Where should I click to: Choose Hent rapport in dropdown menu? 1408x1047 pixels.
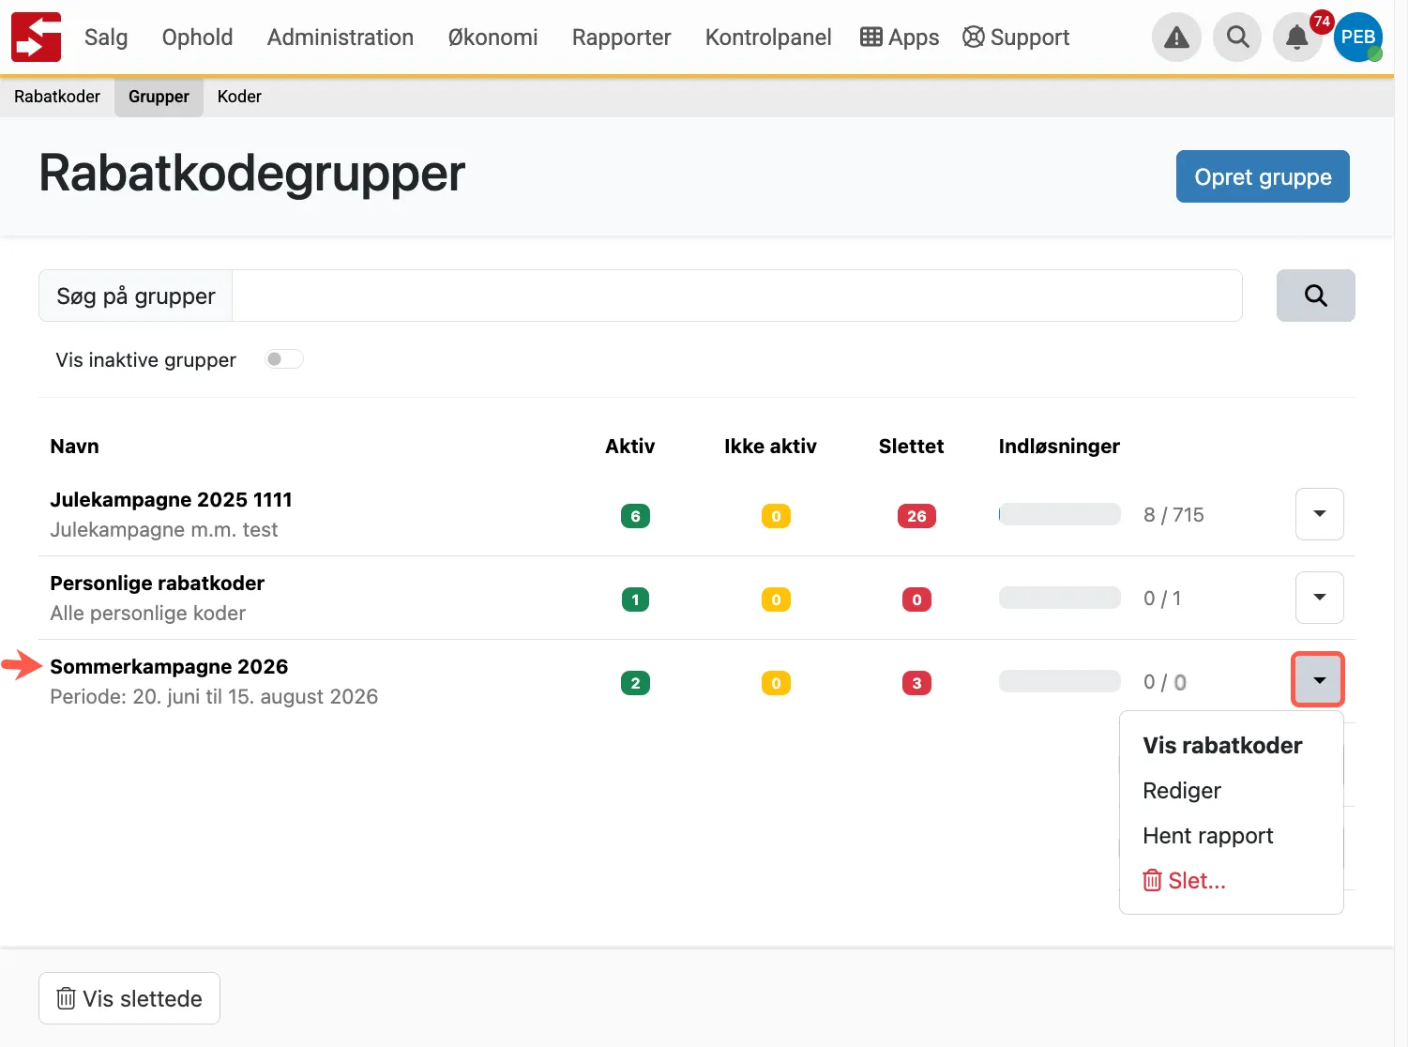[1208, 836]
